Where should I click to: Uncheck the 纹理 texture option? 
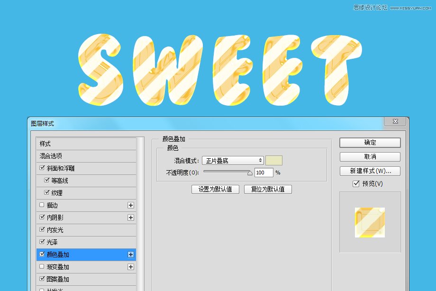click(47, 192)
